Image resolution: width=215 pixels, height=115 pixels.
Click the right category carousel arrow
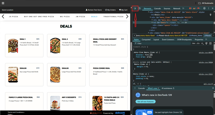(x=127, y=17)
